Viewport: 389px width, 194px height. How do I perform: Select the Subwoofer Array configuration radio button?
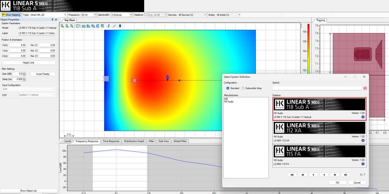click(x=243, y=88)
